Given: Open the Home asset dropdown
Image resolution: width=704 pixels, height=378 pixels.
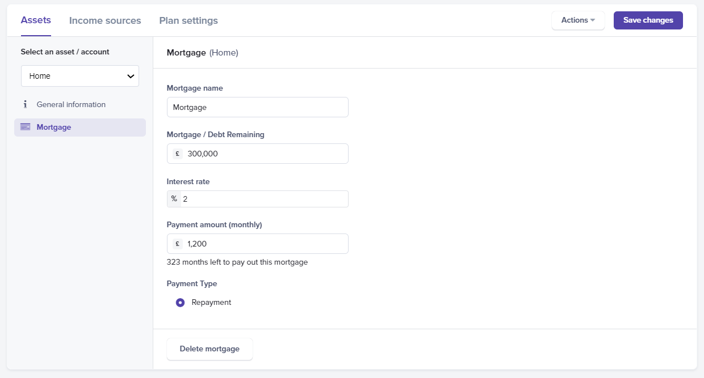Looking at the screenshot, I should coord(79,76).
